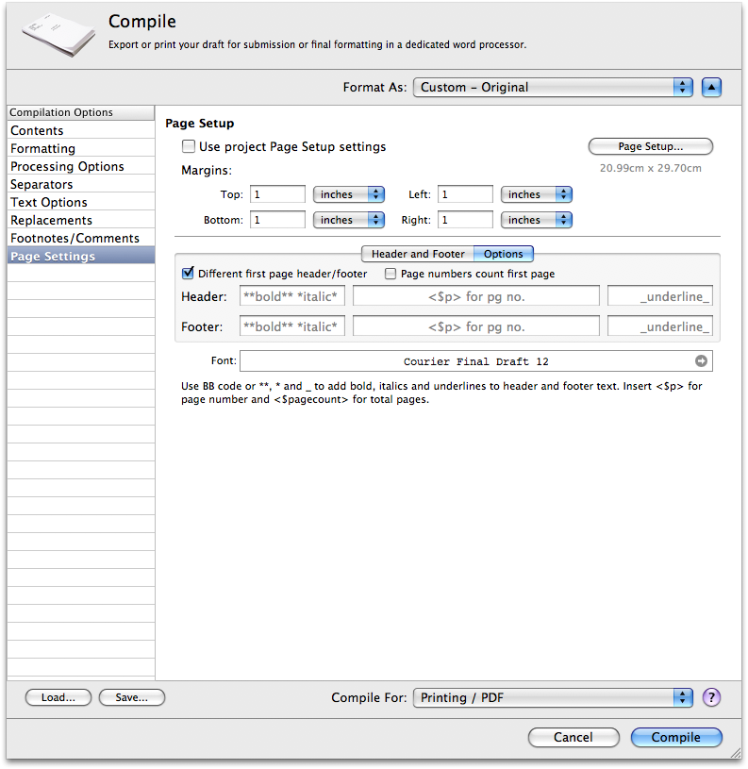This screenshot has width=748, height=769.
Task: Toggle Page numbers count first page
Action: click(x=391, y=274)
